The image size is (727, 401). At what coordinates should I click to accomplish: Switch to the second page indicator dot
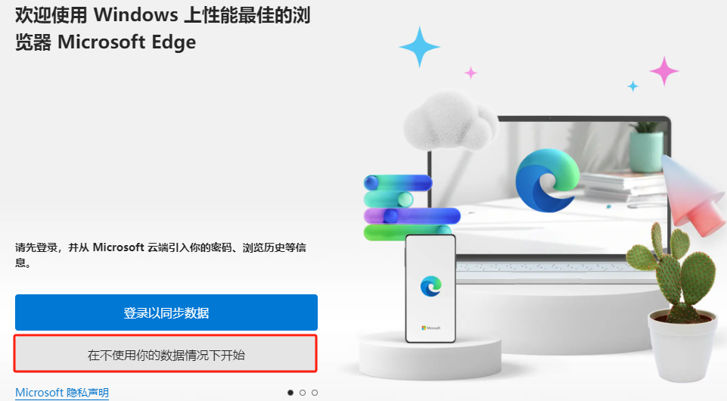point(303,393)
